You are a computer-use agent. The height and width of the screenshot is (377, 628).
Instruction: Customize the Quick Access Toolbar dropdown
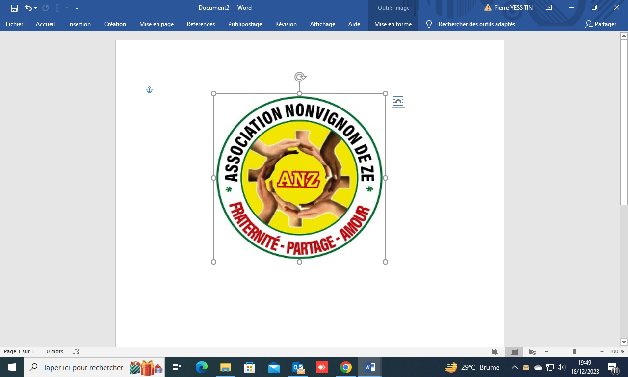77,8
